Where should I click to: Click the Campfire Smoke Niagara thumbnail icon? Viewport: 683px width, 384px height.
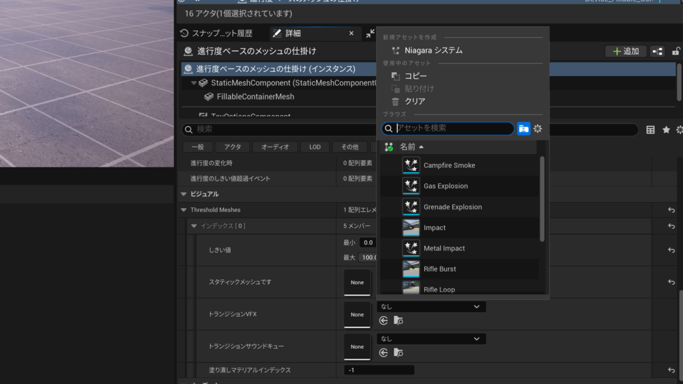click(x=411, y=165)
